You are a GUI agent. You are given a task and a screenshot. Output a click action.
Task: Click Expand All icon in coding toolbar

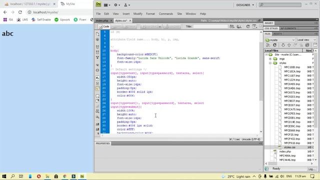[x=97, y=57]
